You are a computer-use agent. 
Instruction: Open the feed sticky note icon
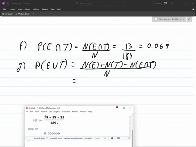pyautogui.click(x=193, y=9)
